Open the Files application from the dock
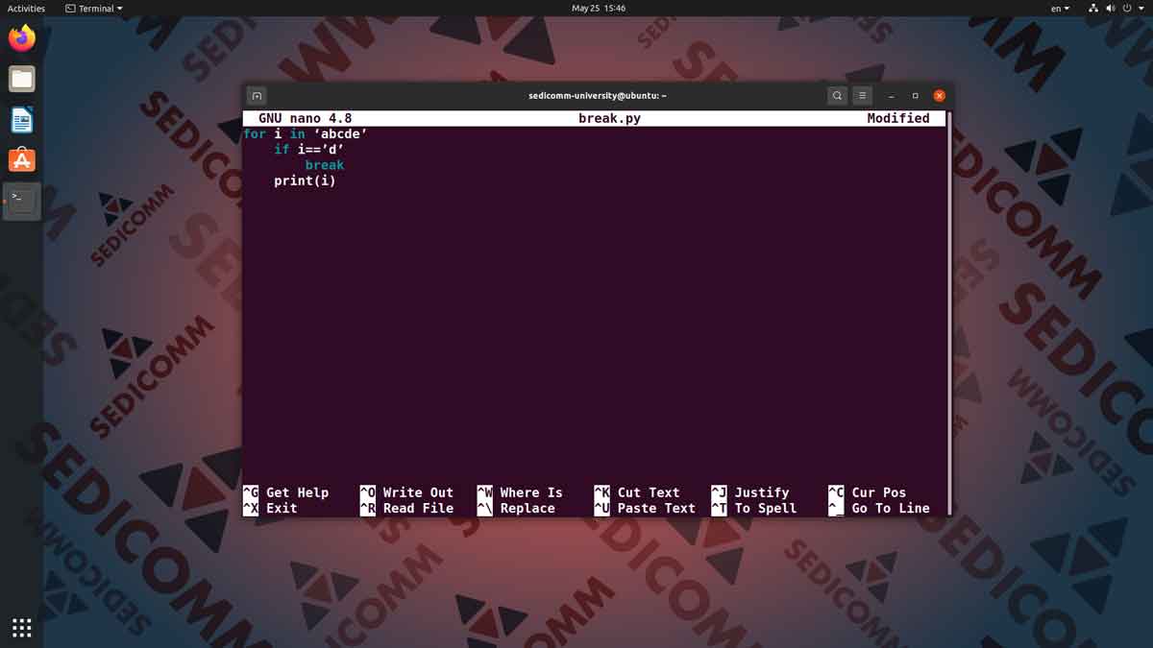The image size is (1153, 648). click(21, 79)
